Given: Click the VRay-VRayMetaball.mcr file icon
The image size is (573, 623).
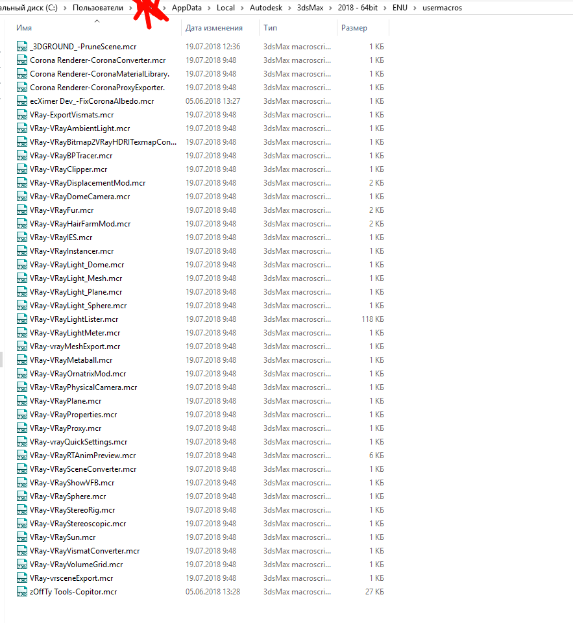Looking at the screenshot, I should pyautogui.click(x=22, y=360).
